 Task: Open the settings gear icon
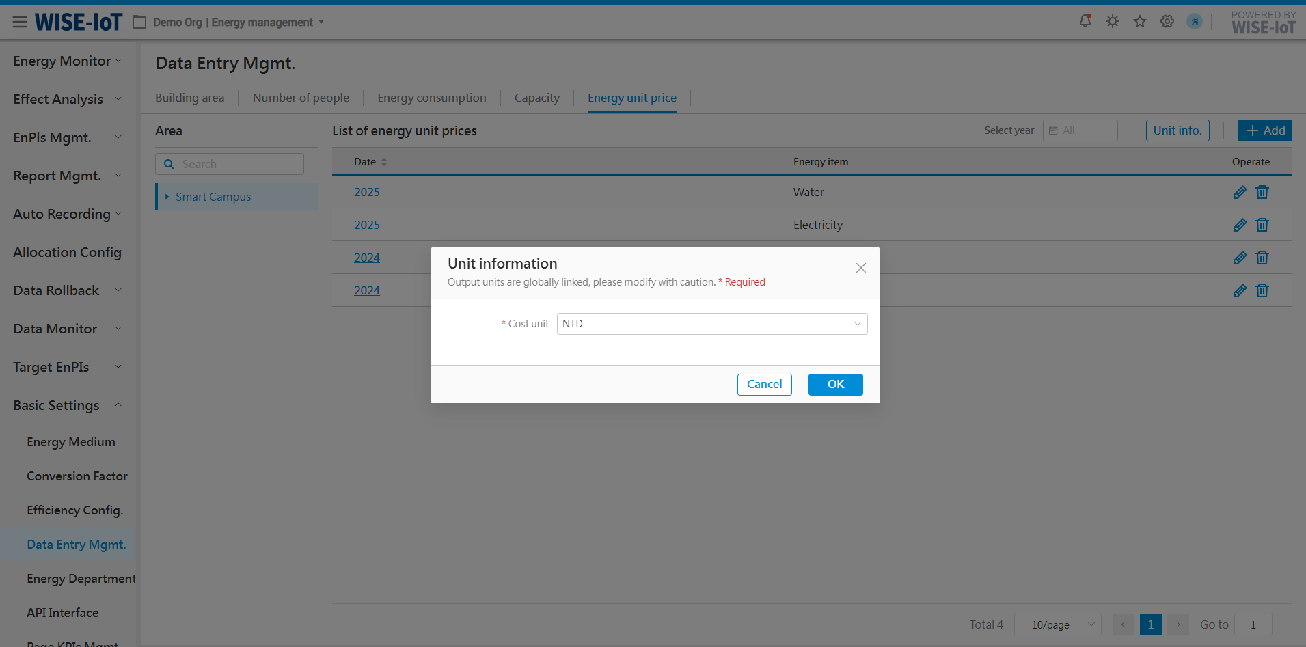tap(1167, 21)
